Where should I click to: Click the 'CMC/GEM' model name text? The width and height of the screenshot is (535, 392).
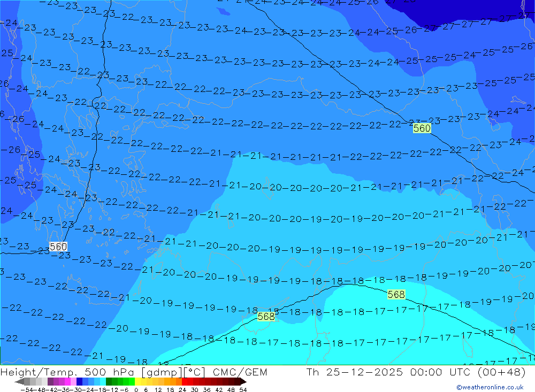pyautogui.click(x=240, y=372)
